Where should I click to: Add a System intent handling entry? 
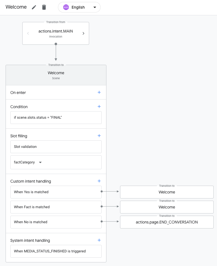point(99,240)
